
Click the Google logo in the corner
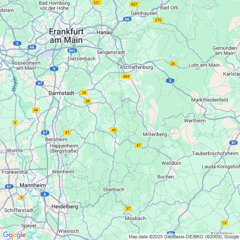coord(14,235)
